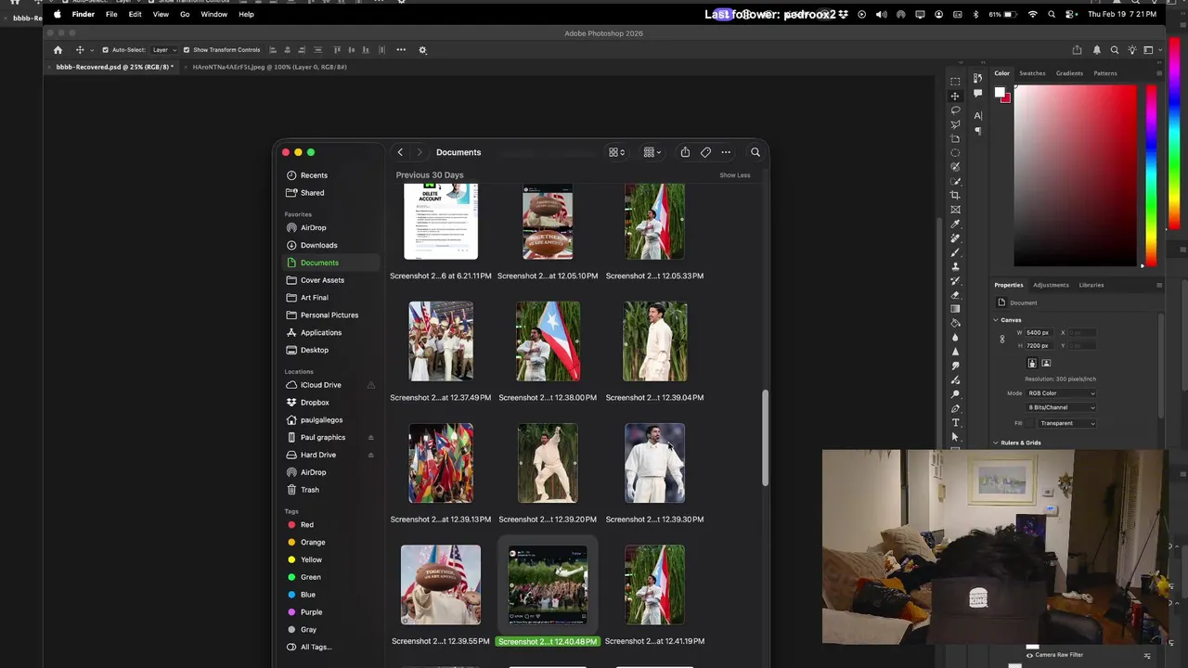Open the Go menu in menu bar
The image size is (1188, 668).
pyautogui.click(x=185, y=15)
